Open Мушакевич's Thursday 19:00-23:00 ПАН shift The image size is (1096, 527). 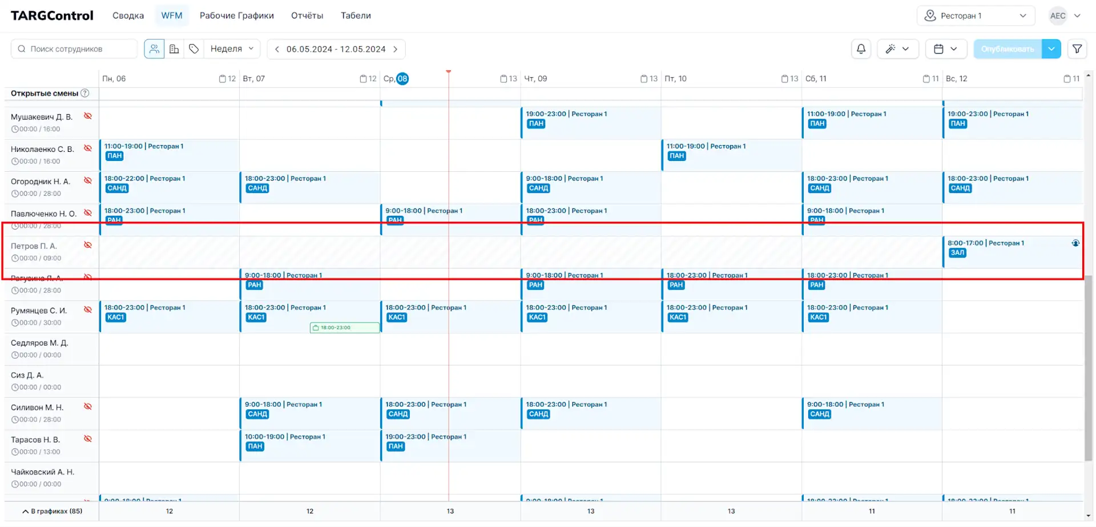[x=590, y=123]
